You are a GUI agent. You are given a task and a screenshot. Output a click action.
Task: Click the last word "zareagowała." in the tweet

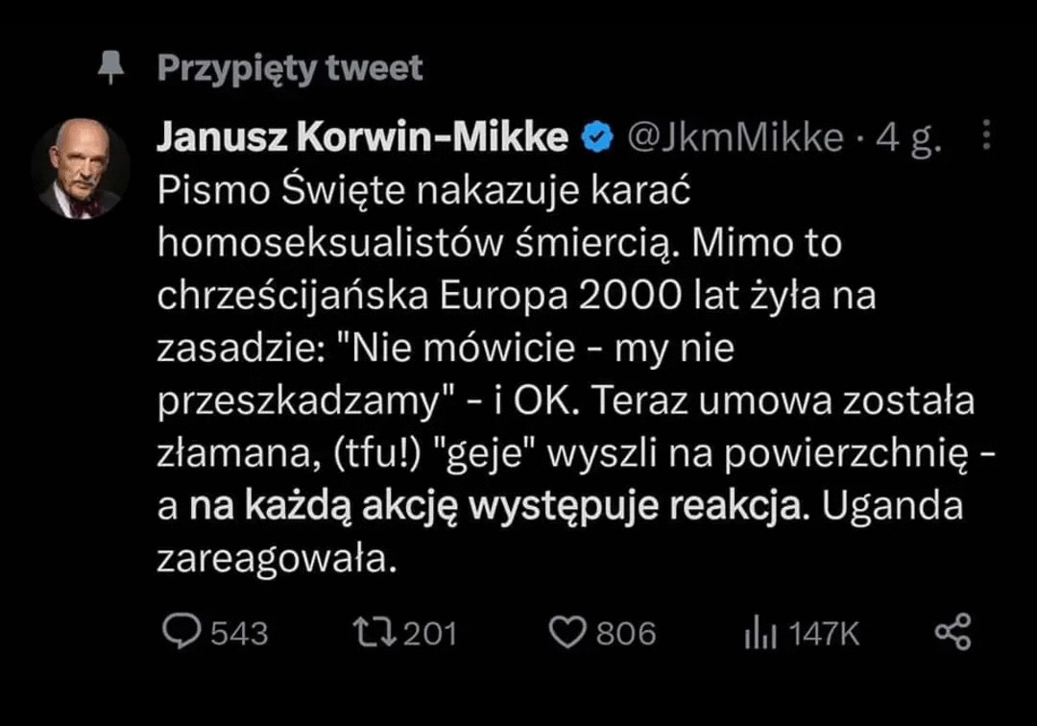277,559
